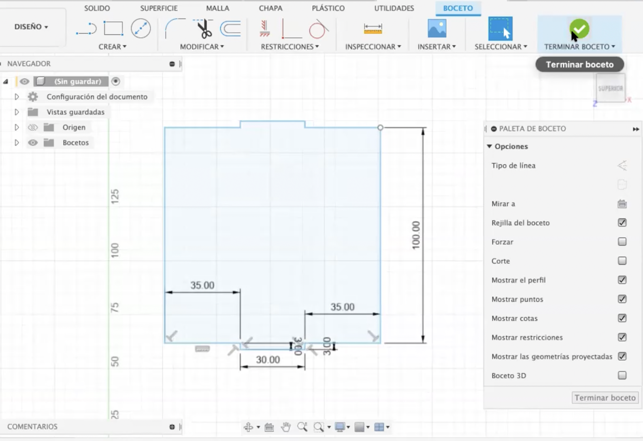This screenshot has width=643, height=441.
Task: Select the Pan hand tool
Action: (x=286, y=427)
